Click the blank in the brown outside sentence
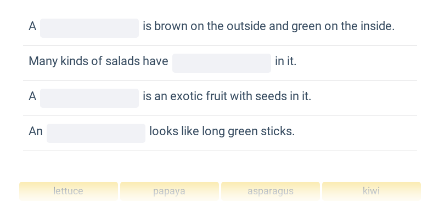The width and height of the screenshot is (439, 219). tap(89, 28)
